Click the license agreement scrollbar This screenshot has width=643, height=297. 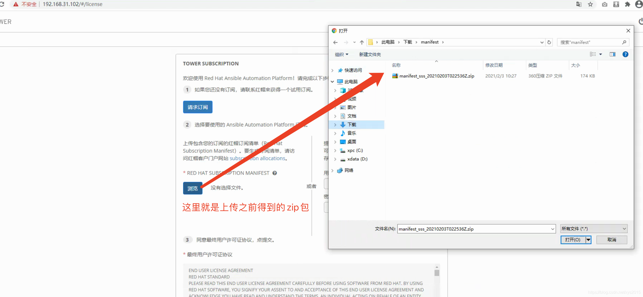click(x=437, y=273)
